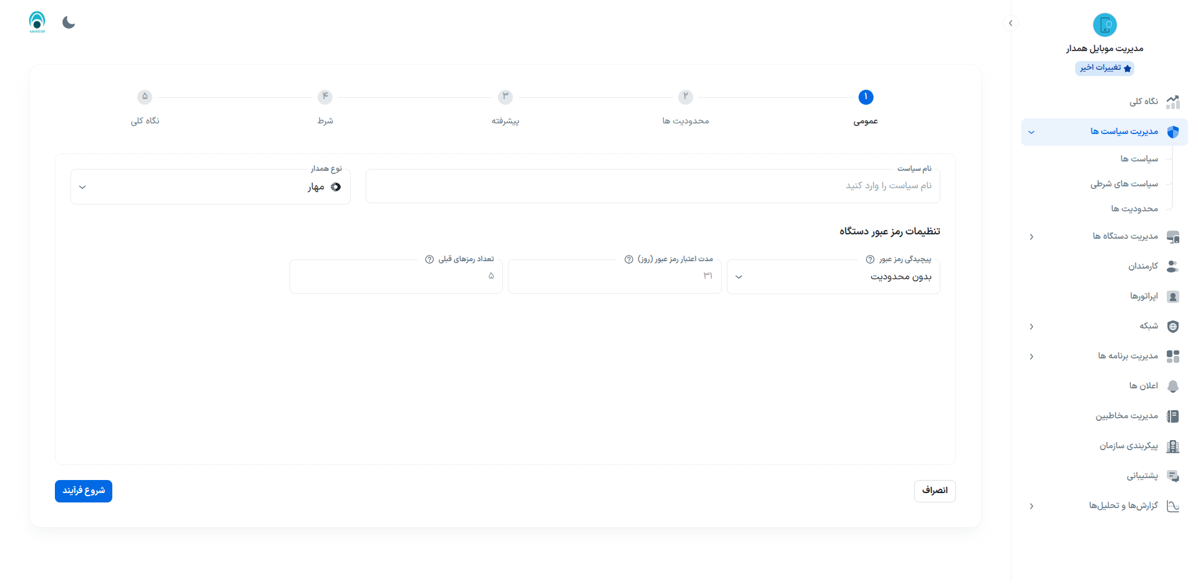Click the کارمندان people icon
1198x581 pixels.
[1172, 266]
